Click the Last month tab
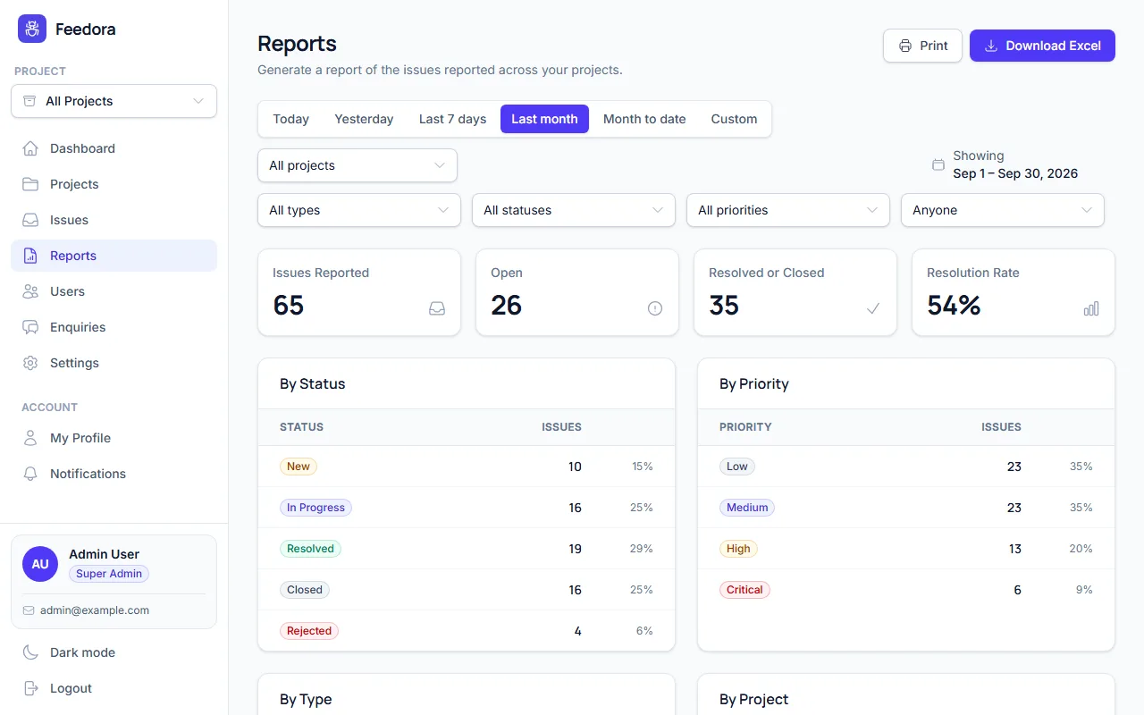This screenshot has width=1144, height=715. pyautogui.click(x=544, y=119)
